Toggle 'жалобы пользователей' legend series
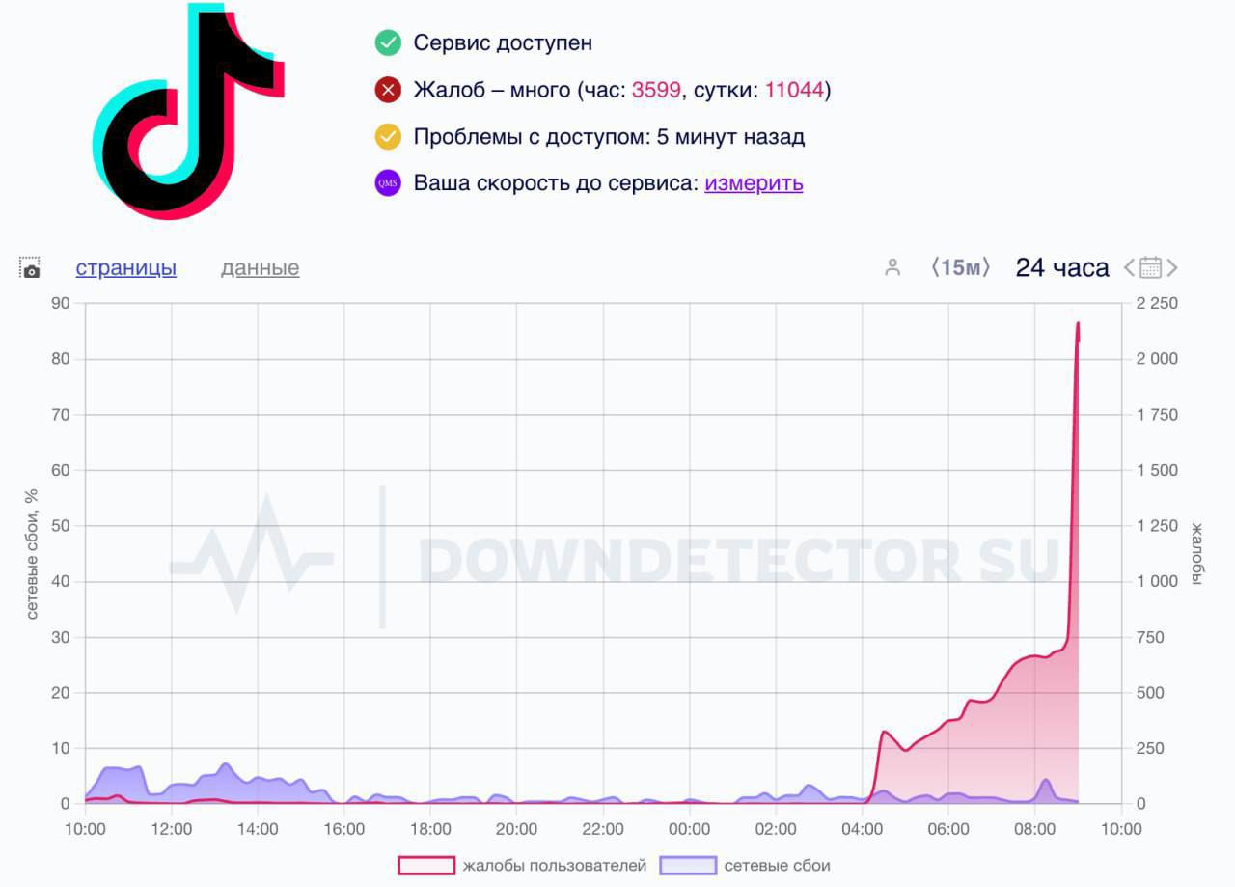1235x887 pixels. pos(523,866)
